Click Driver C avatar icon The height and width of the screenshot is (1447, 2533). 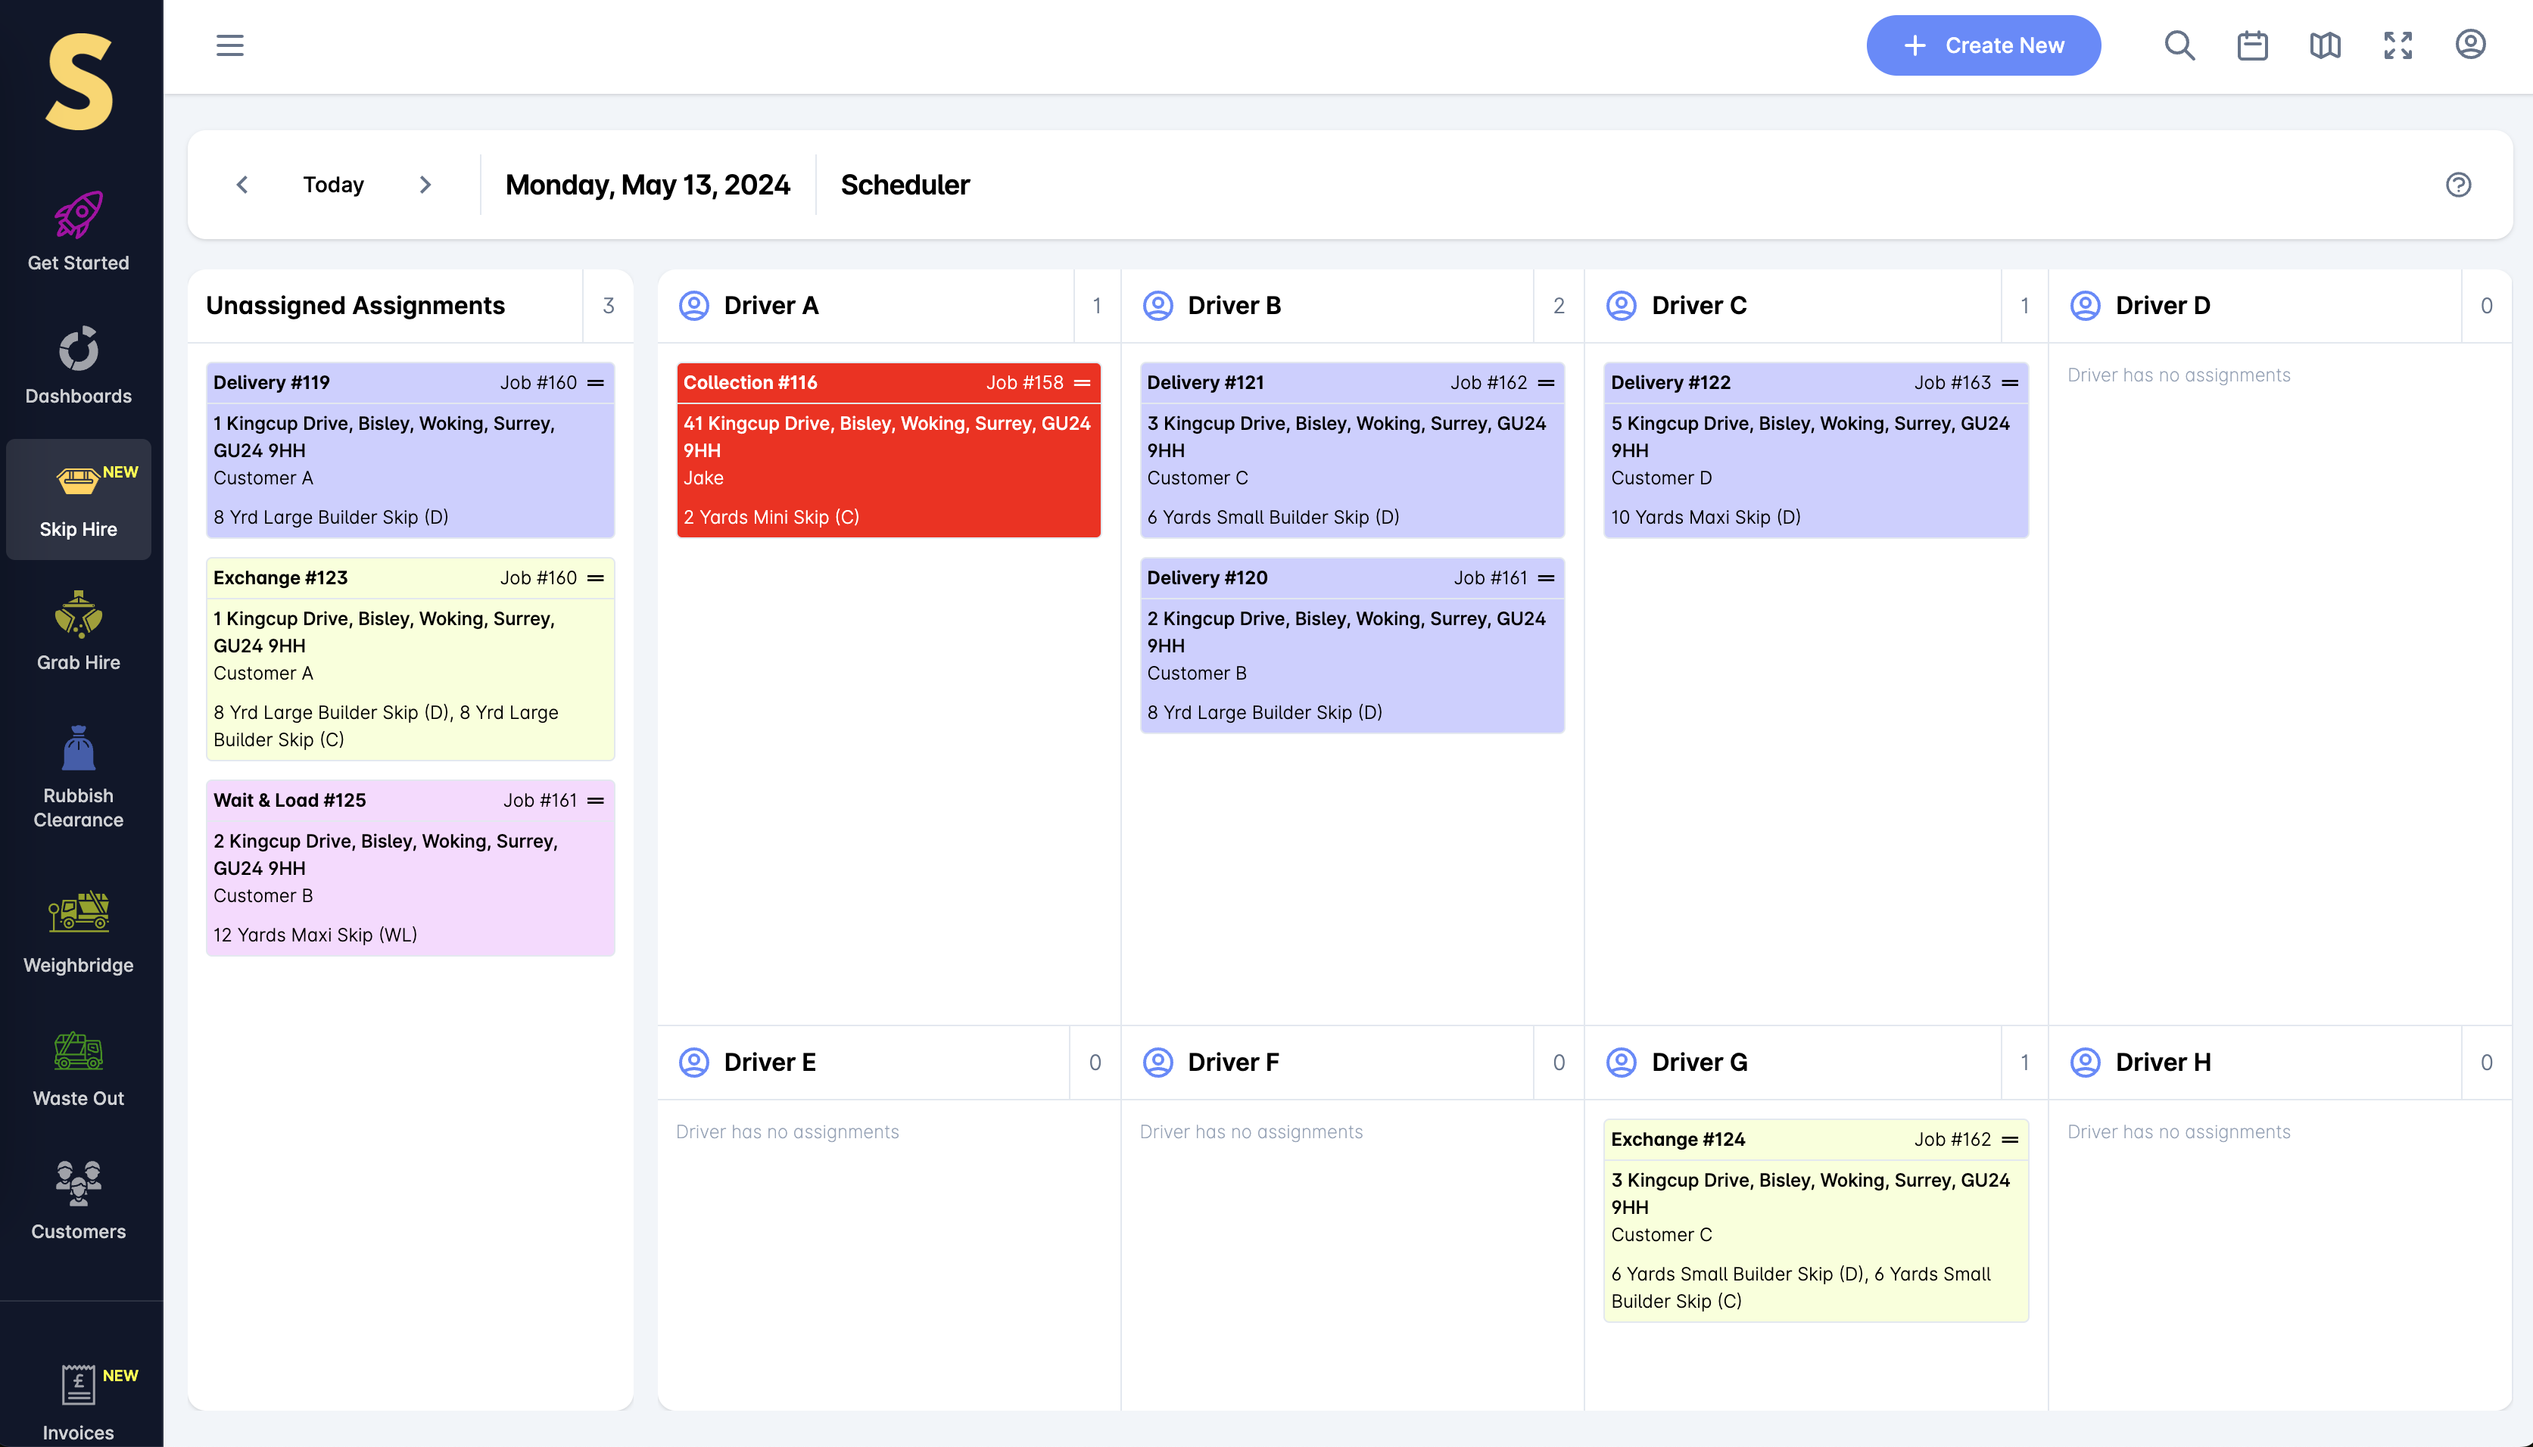[1622, 305]
